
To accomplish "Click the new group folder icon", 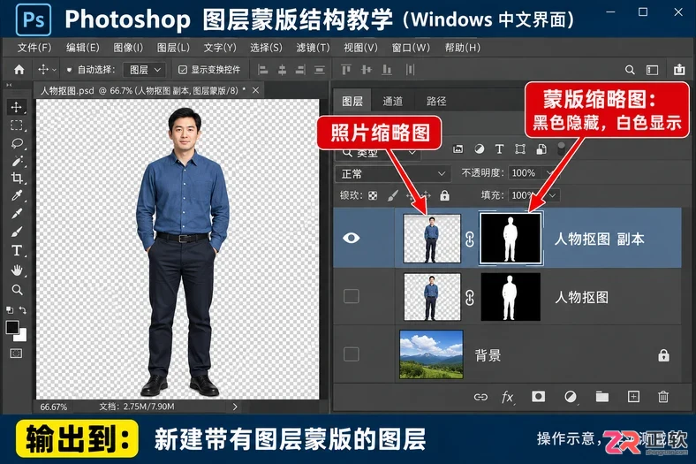I will pyautogui.click(x=601, y=397).
